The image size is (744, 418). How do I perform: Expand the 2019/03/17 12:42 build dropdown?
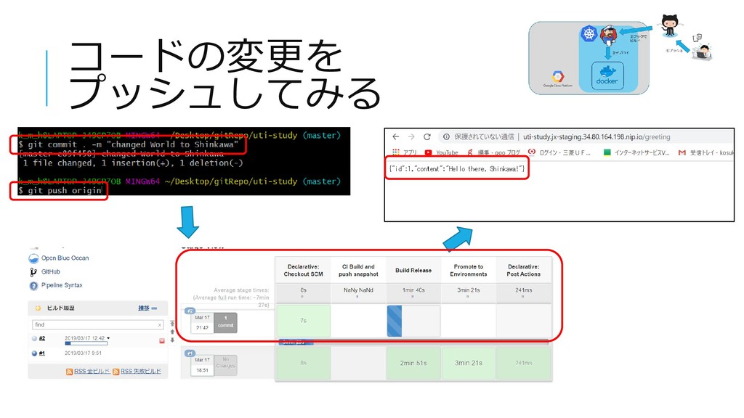[x=108, y=338]
